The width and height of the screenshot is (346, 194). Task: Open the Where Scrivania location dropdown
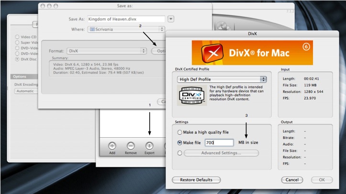(126, 29)
